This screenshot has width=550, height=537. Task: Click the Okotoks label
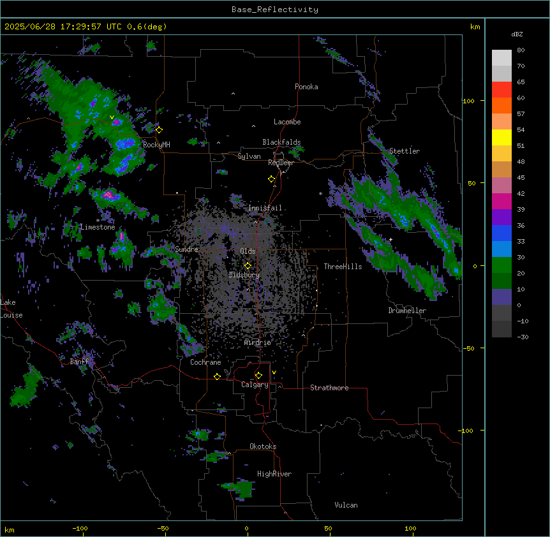(263, 446)
